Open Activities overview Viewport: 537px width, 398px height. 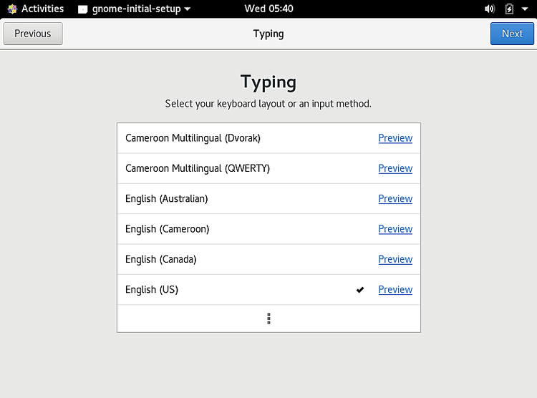[42, 9]
